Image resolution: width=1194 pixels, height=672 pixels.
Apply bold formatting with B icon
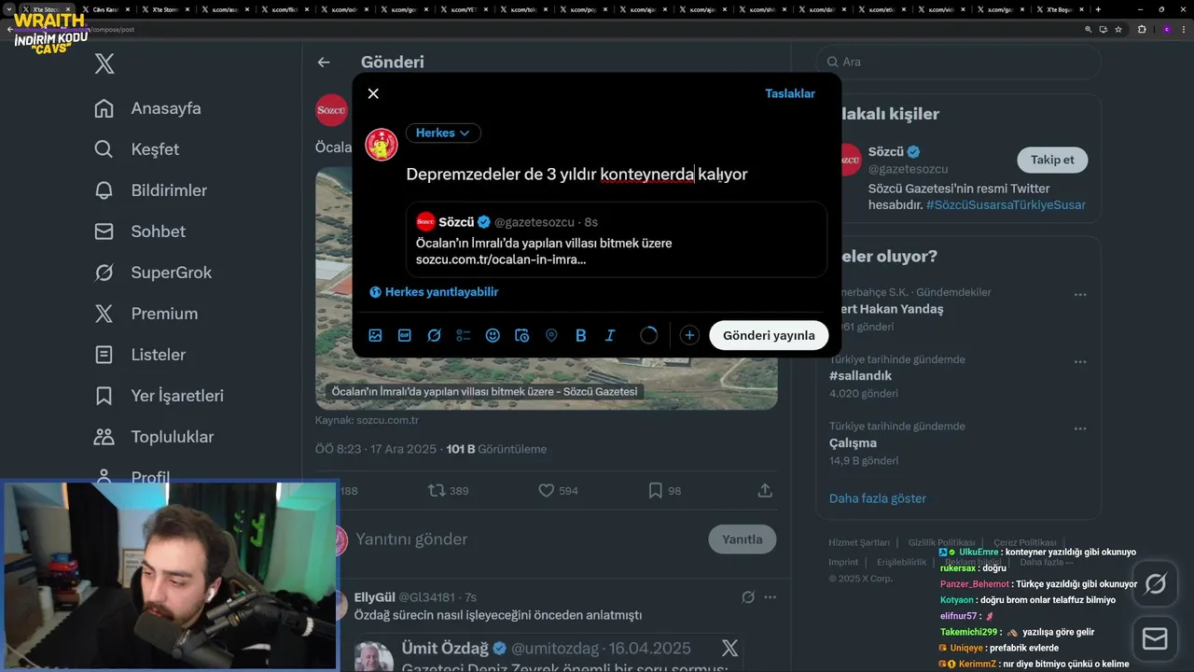click(x=581, y=335)
